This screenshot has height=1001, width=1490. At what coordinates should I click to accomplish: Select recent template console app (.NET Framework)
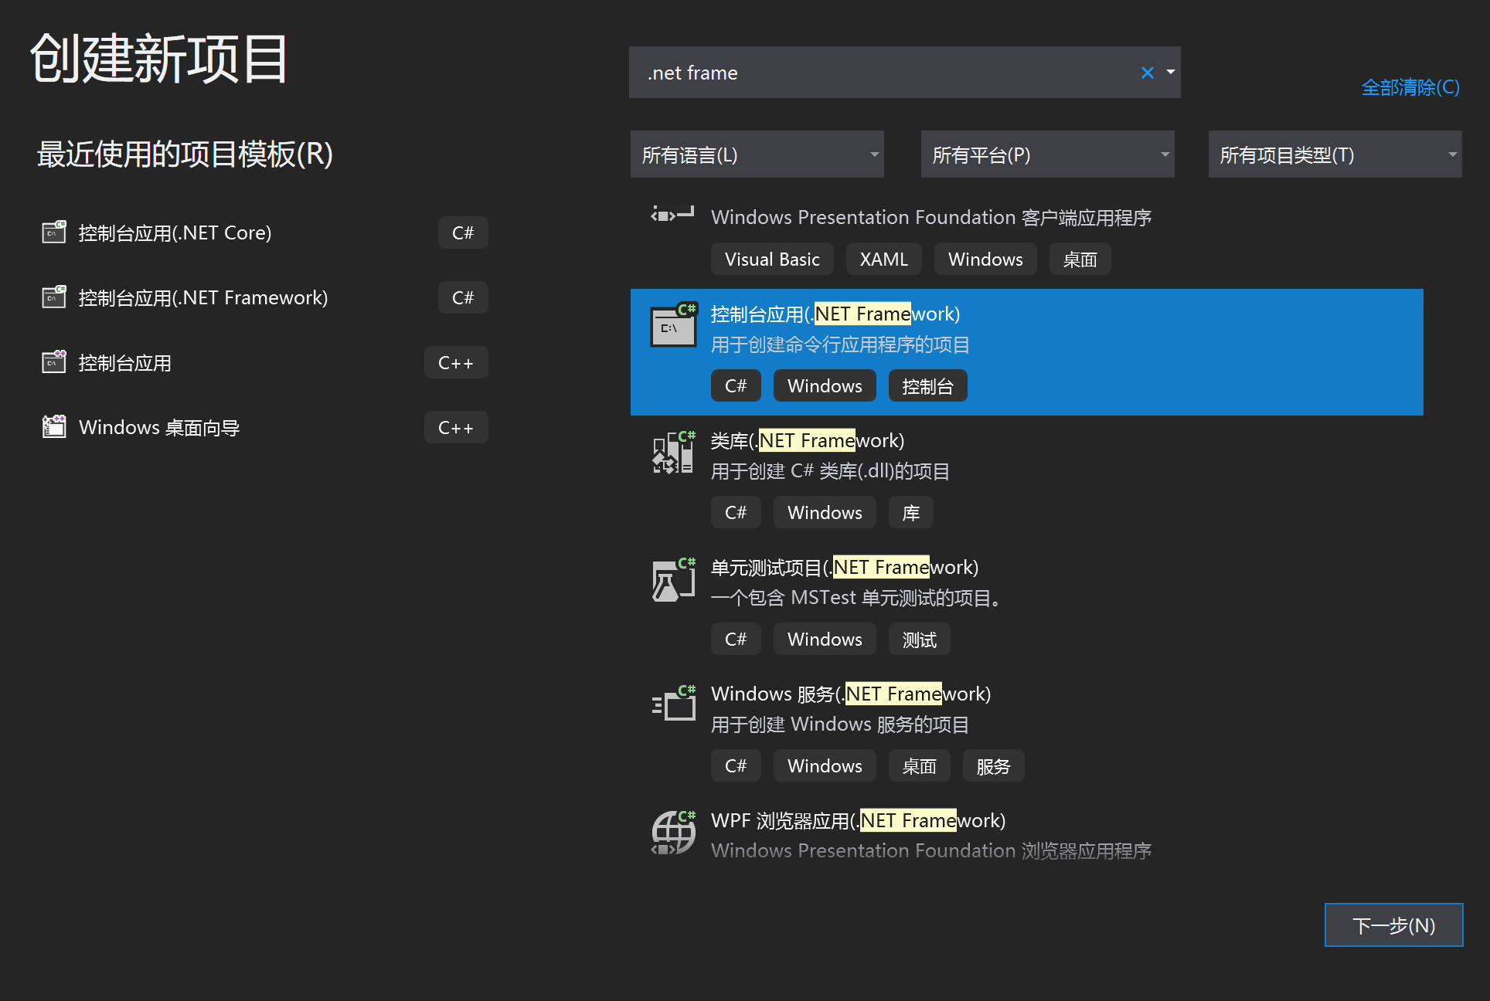203,298
